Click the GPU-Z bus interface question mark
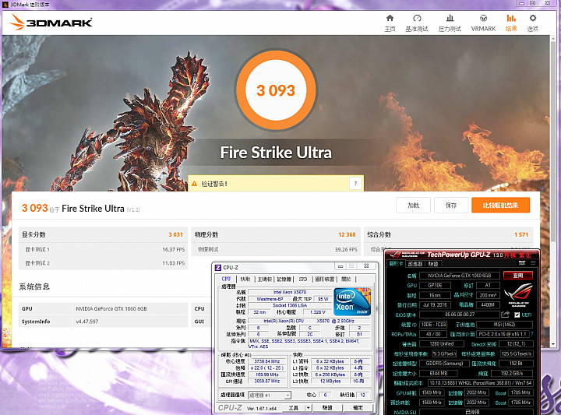Screen dimensions: 561x415 coord(531,334)
